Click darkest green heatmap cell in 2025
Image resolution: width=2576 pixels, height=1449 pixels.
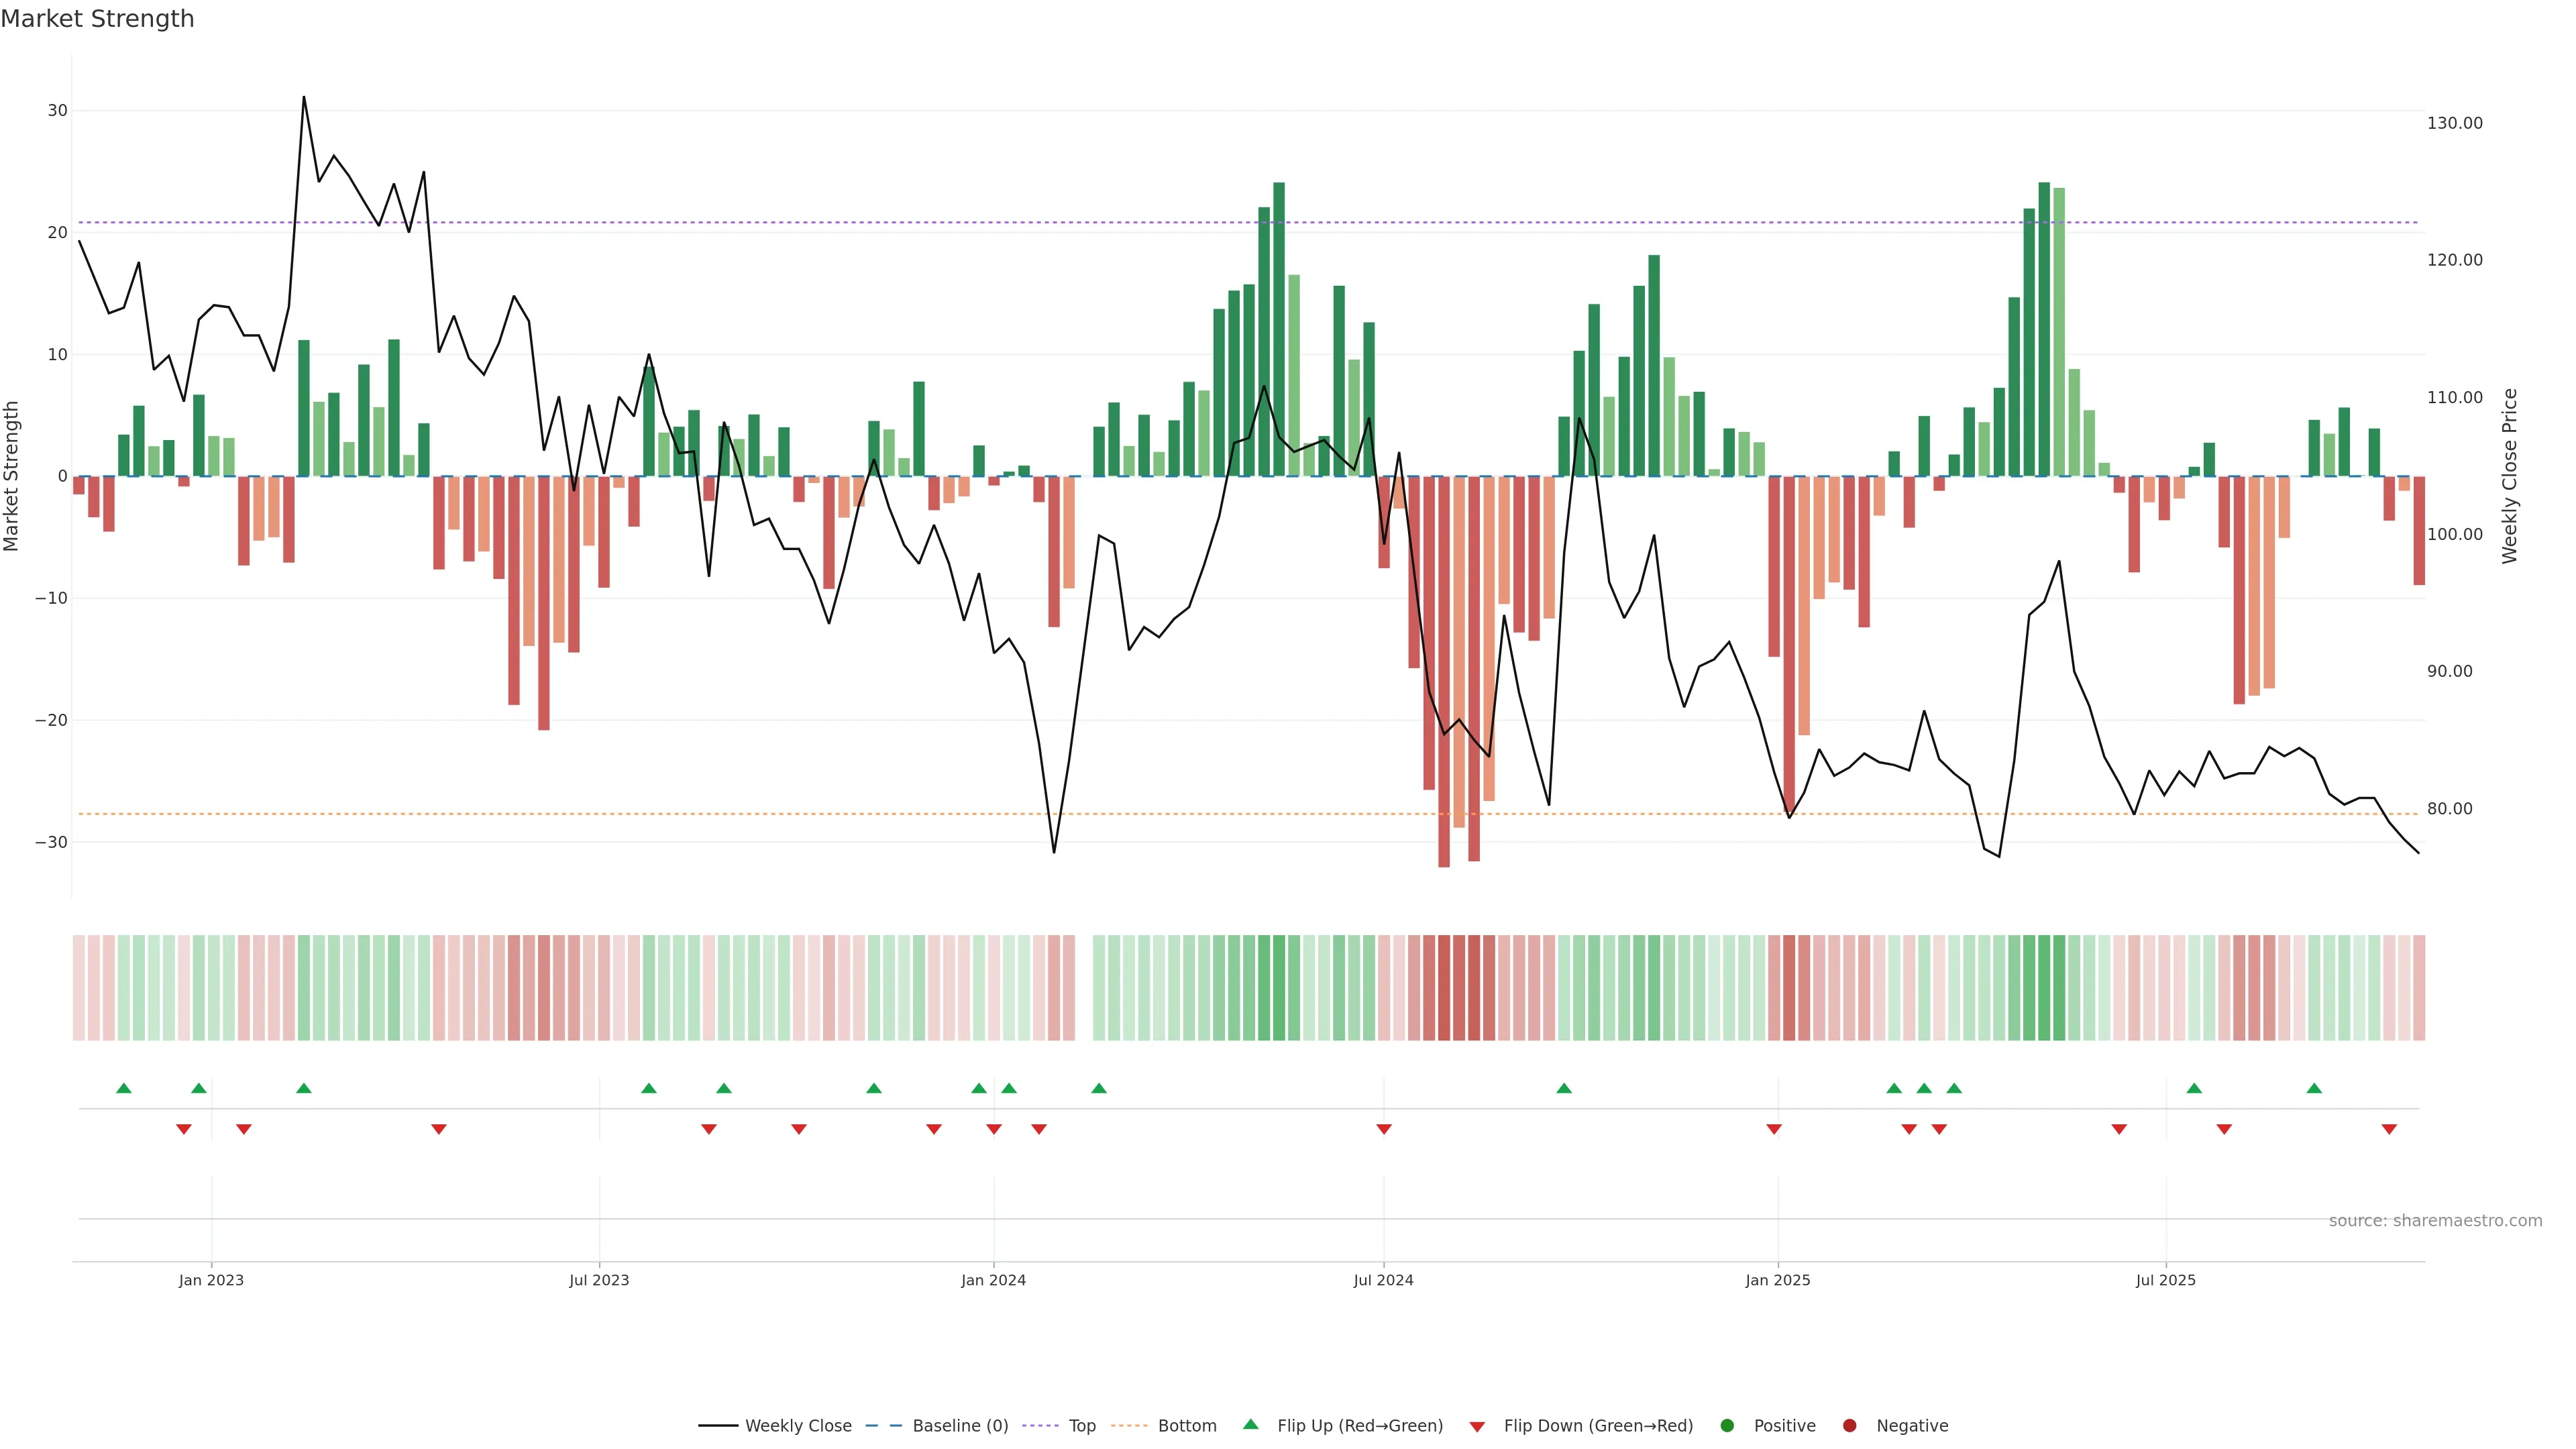point(2044,987)
